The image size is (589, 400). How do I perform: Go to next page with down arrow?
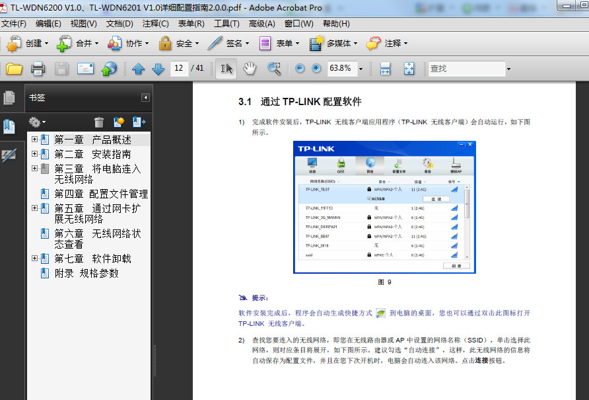(156, 68)
